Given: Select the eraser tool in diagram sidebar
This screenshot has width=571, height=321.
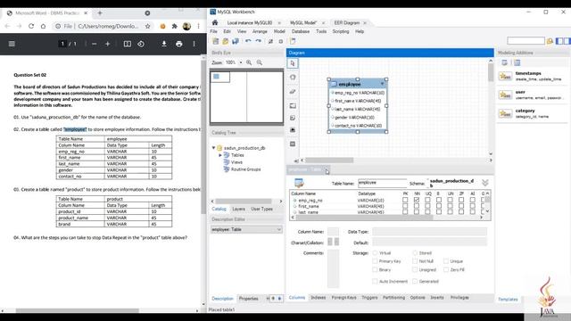Looking at the screenshot, I should coord(293,91).
